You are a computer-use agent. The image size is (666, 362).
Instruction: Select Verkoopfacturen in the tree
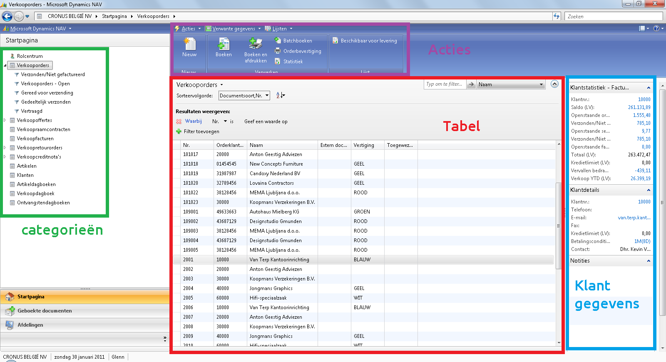click(35, 139)
